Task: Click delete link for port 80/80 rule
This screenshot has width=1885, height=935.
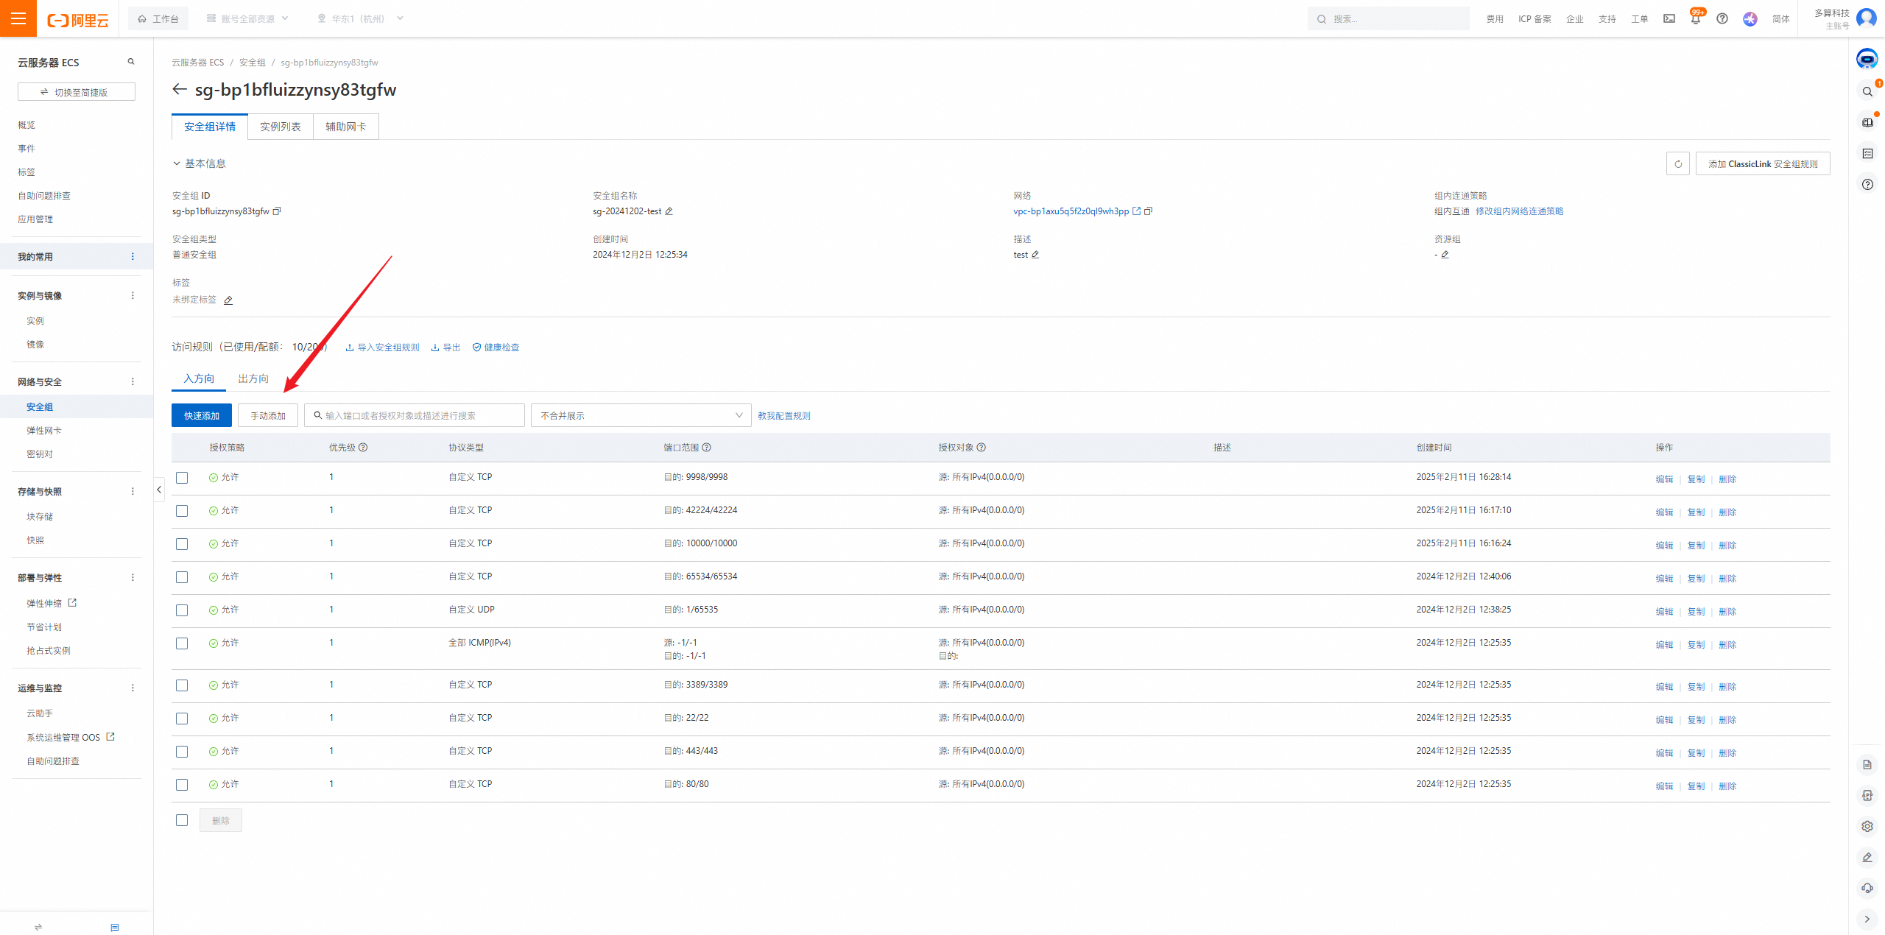Action: (x=1727, y=786)
